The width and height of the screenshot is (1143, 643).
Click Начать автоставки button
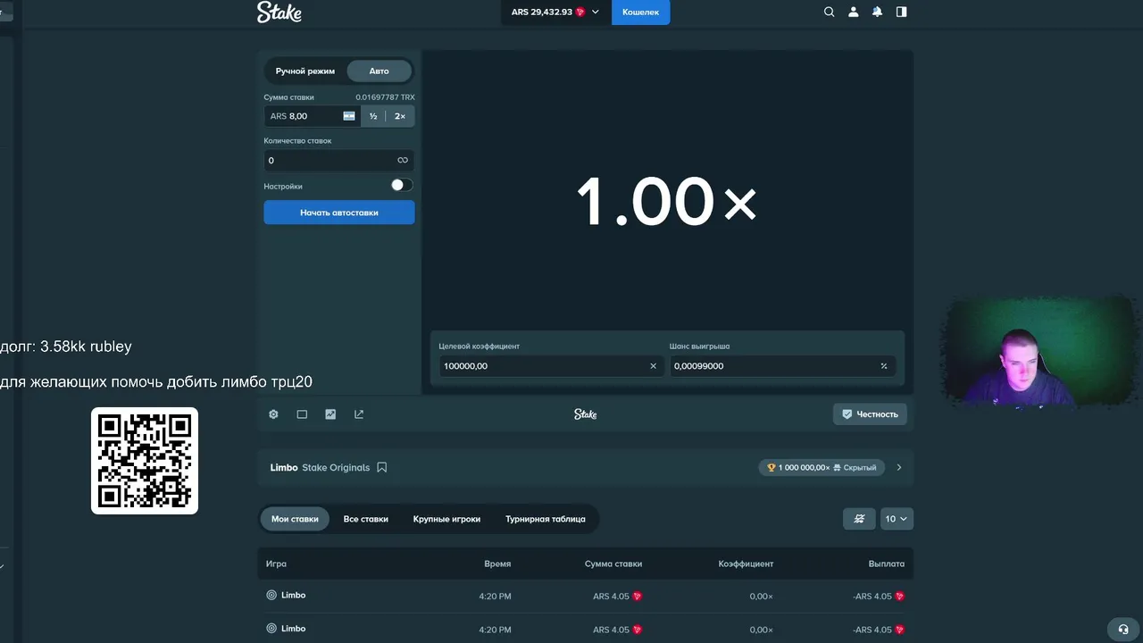tap(339, 213)
